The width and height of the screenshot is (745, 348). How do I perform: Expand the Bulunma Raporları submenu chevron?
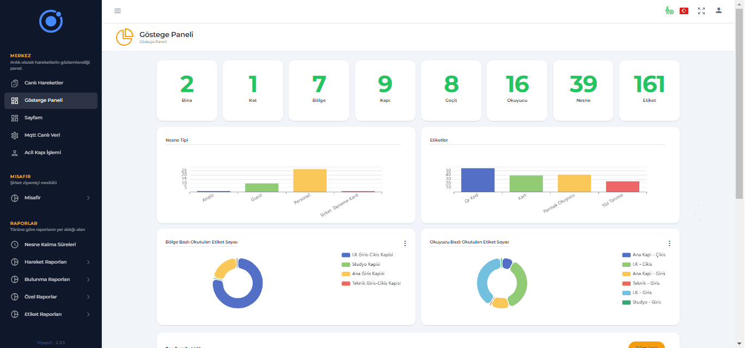pos(88,279)
